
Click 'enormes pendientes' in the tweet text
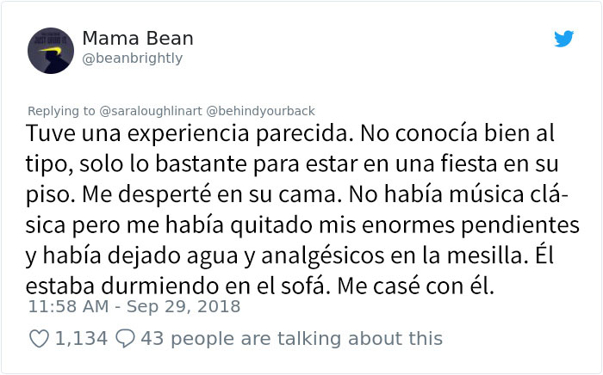[x=470, y=225]
